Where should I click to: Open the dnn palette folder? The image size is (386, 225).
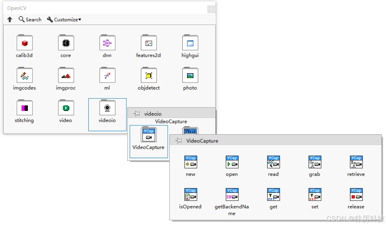(x=107, y=43)
